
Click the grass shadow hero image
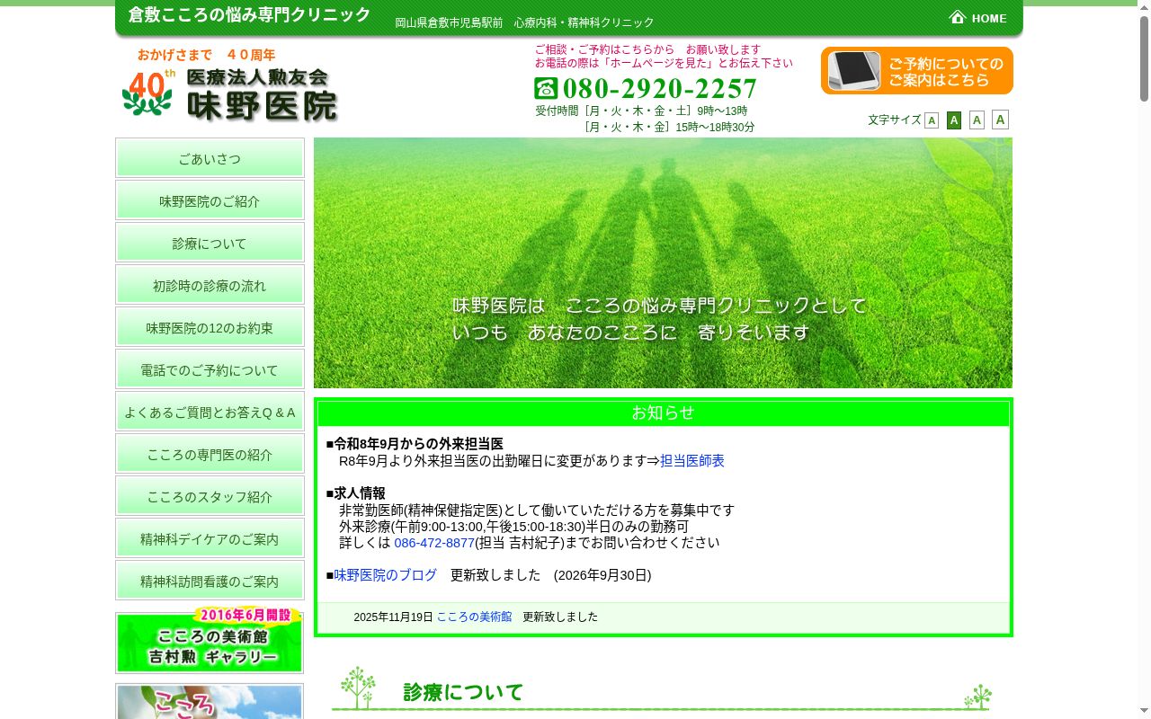pyautogui.click(x=663, y=262)
